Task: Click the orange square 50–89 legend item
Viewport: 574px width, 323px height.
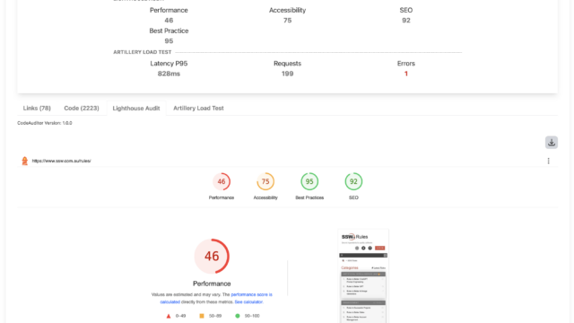Action: (x=210, y=316)
